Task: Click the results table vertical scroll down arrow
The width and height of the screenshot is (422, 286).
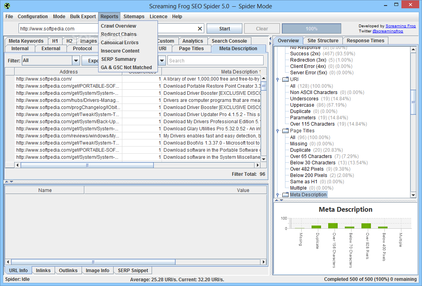Action: [x=264, y=159]
